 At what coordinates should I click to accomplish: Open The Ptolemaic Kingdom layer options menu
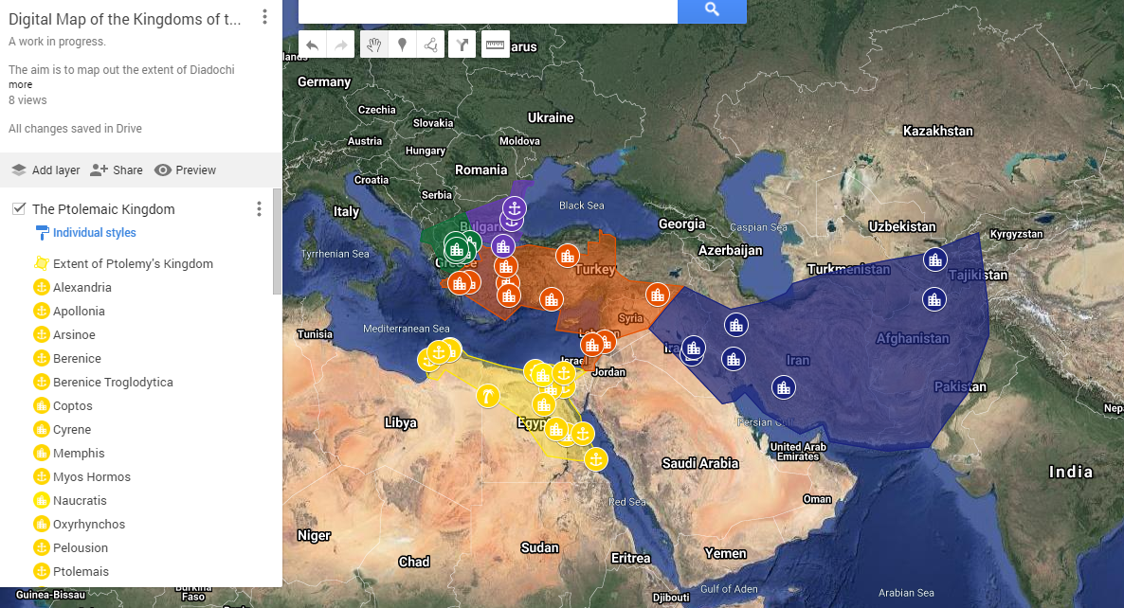pyautogui.click(x=259, y=208)
